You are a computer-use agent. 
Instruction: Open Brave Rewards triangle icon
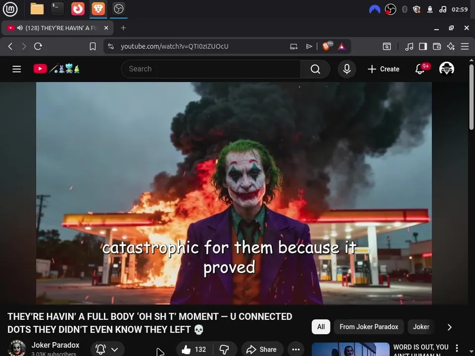[x=342, y=46]
